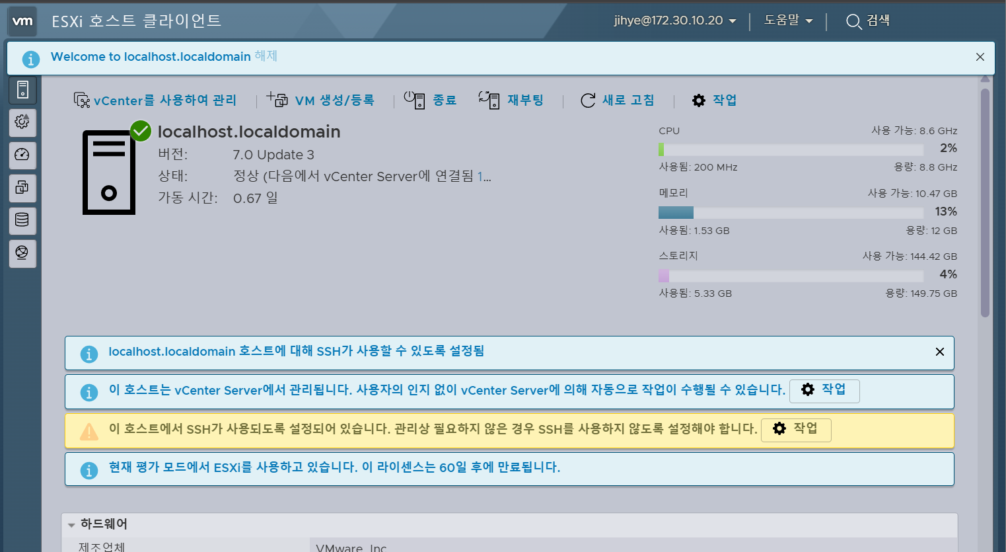
Task: Click the 종료 shutdown button
Action: coord(430,100)
